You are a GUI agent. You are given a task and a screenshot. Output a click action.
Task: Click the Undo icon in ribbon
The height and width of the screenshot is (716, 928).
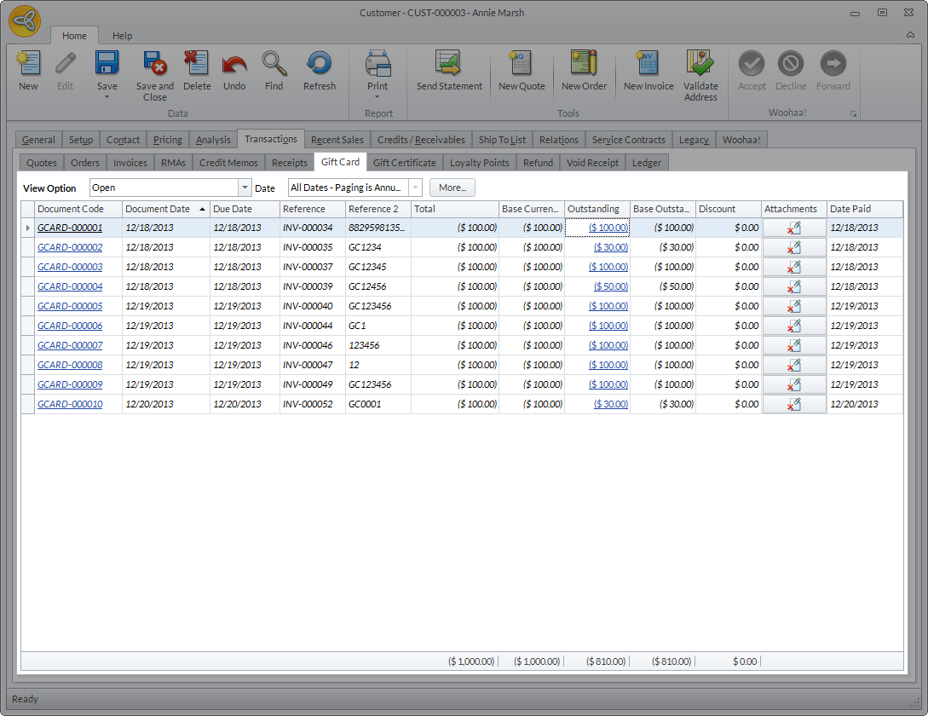234,66
